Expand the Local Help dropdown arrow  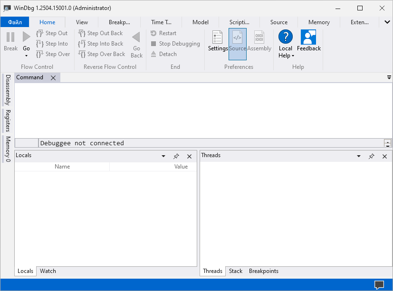click(293, 56)
